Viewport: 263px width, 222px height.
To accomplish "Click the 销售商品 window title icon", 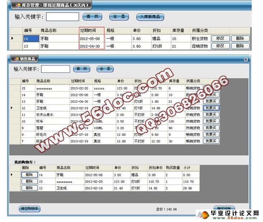I will (x=17, y=59).
